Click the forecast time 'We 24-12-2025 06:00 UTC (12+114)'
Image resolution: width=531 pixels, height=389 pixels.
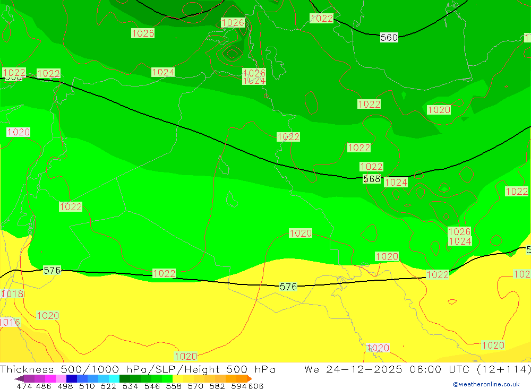pyautogui.click(x=417, y=369)
